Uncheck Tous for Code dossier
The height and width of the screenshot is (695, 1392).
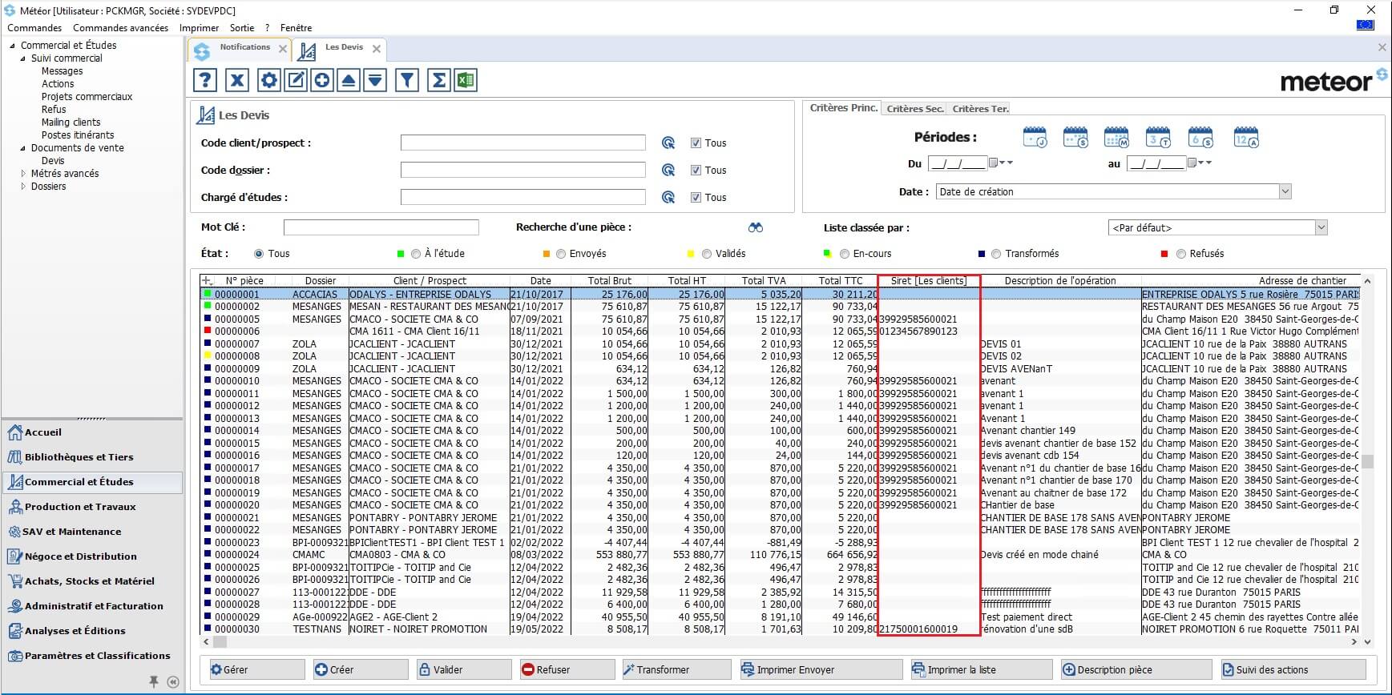[x=696, y=171]
